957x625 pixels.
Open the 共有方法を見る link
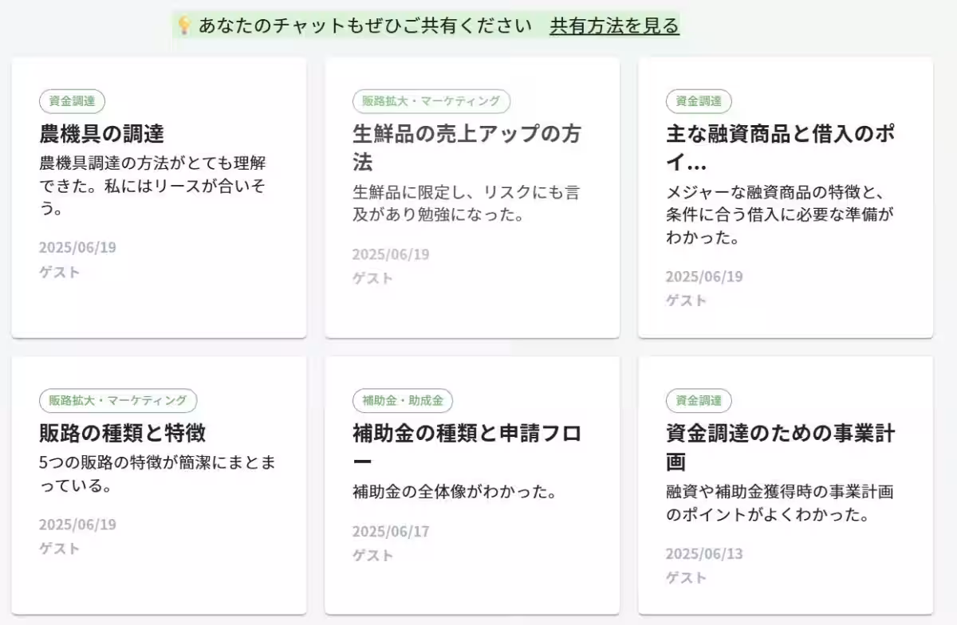[x=612, y=25]
